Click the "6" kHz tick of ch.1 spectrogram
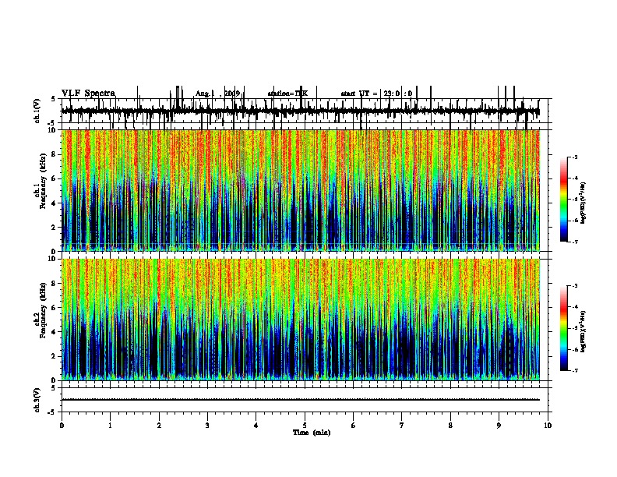Viewport: 617px width, 477px height. (x=54, y=178)
